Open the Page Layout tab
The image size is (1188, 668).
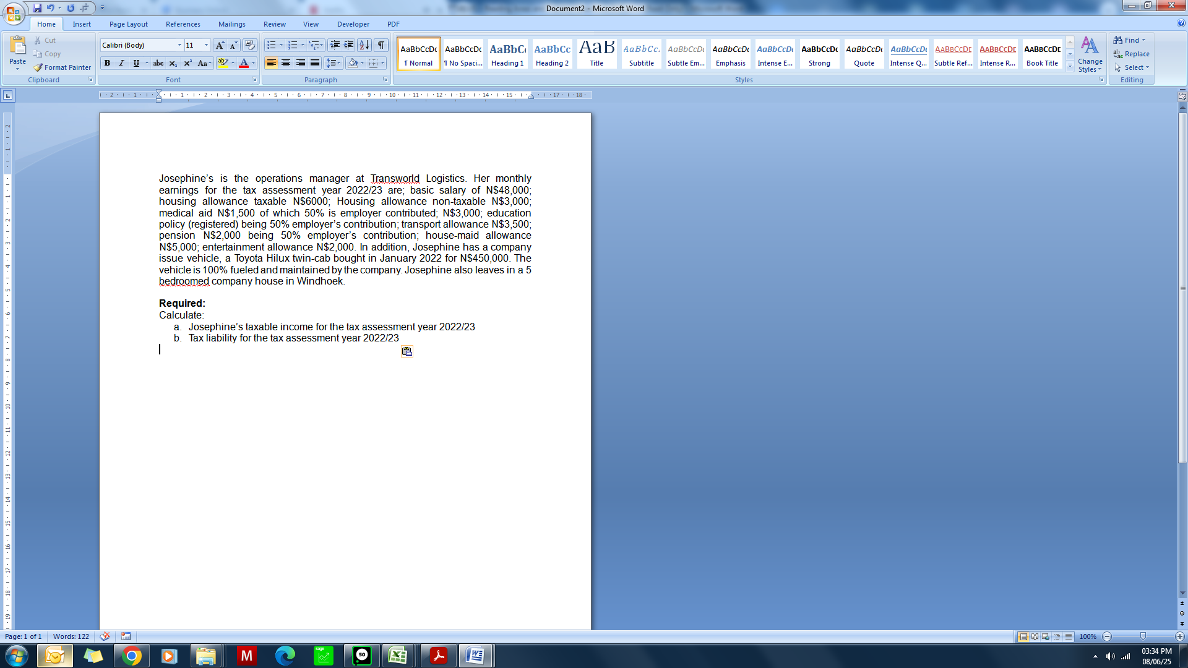coord(129,24)
